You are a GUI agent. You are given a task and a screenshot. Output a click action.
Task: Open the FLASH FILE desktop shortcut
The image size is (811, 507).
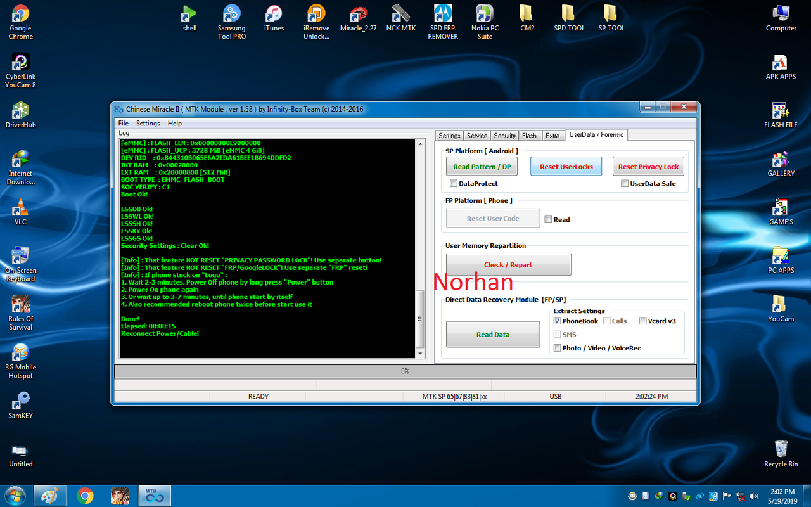click(x=781, y=115)
